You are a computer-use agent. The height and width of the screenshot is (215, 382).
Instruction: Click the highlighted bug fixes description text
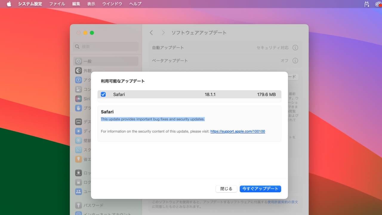point(153,119)
